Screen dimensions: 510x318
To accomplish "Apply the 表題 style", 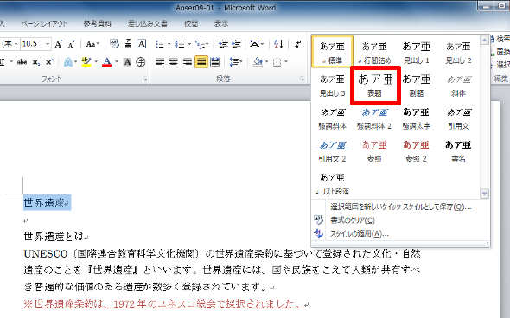I will [374, 86].
